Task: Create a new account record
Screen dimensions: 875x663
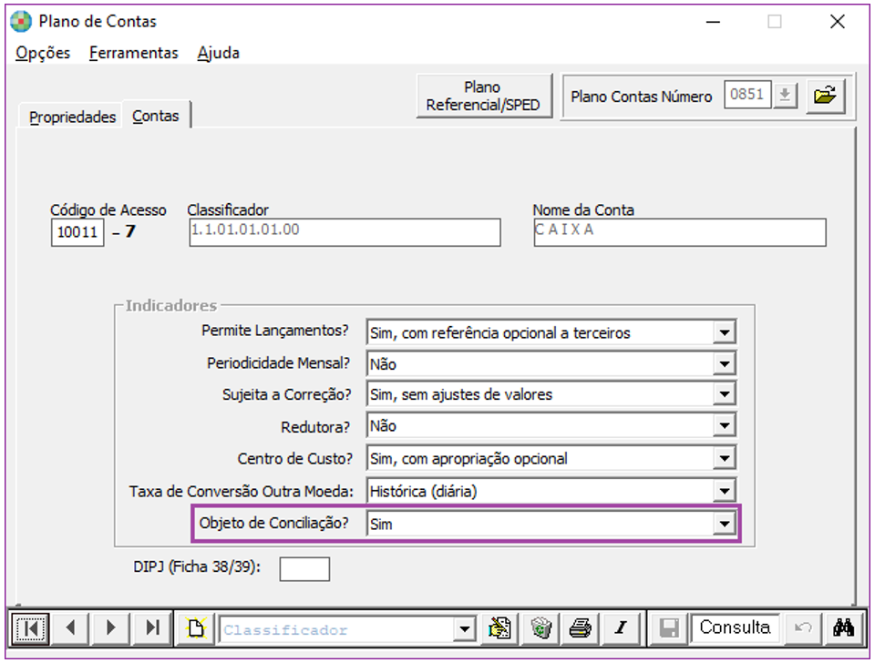Action: click(x=196, y=629)
